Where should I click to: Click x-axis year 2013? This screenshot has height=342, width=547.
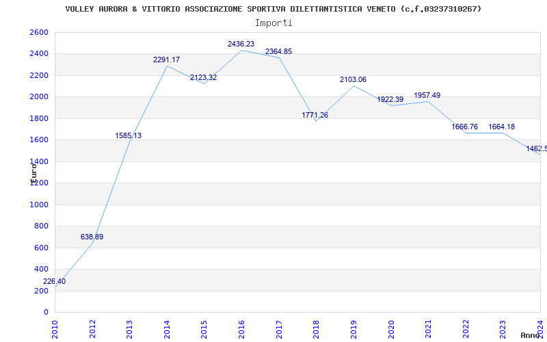129,330
